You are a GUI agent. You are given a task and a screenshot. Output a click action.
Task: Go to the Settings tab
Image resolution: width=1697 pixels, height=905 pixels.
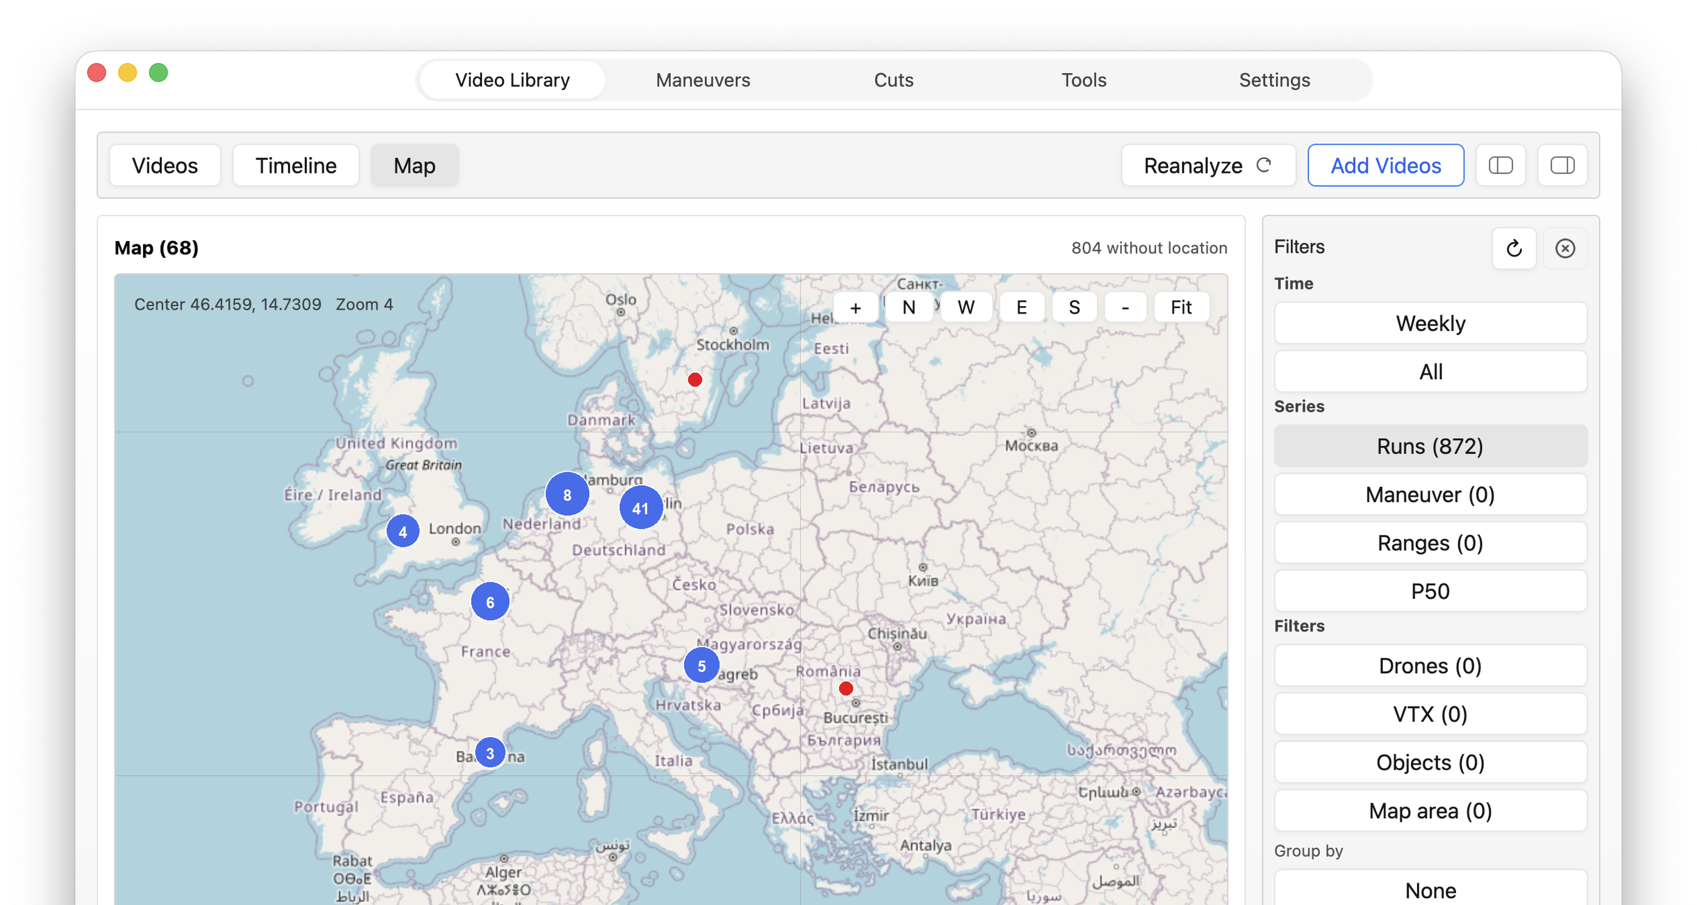coord(1274,80)
